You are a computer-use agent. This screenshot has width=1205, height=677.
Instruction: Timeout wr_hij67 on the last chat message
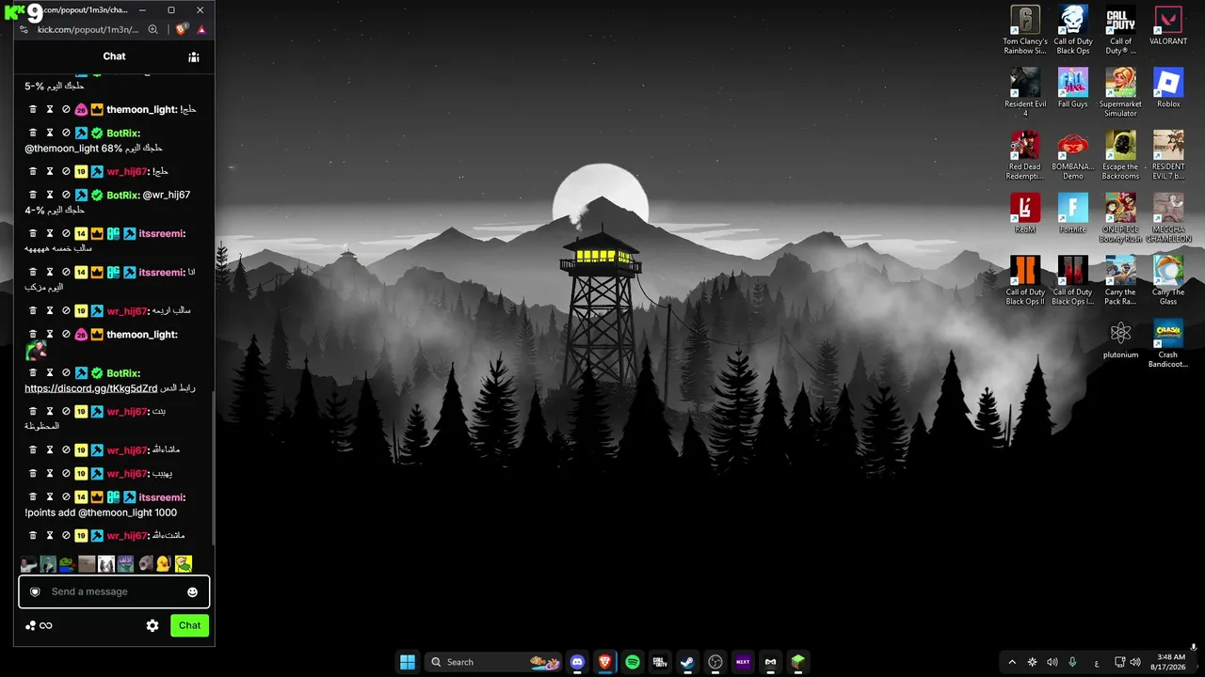50,536
